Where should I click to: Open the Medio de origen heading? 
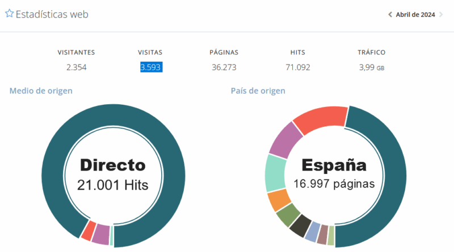41,91
